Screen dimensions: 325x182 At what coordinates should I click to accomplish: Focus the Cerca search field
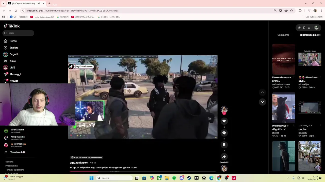[x=18, y=33]
